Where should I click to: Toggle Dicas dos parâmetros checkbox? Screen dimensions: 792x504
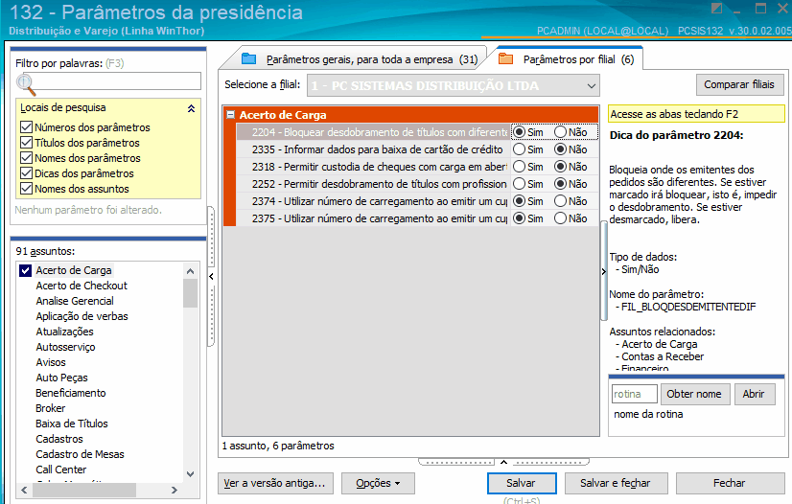pos(26,173)
